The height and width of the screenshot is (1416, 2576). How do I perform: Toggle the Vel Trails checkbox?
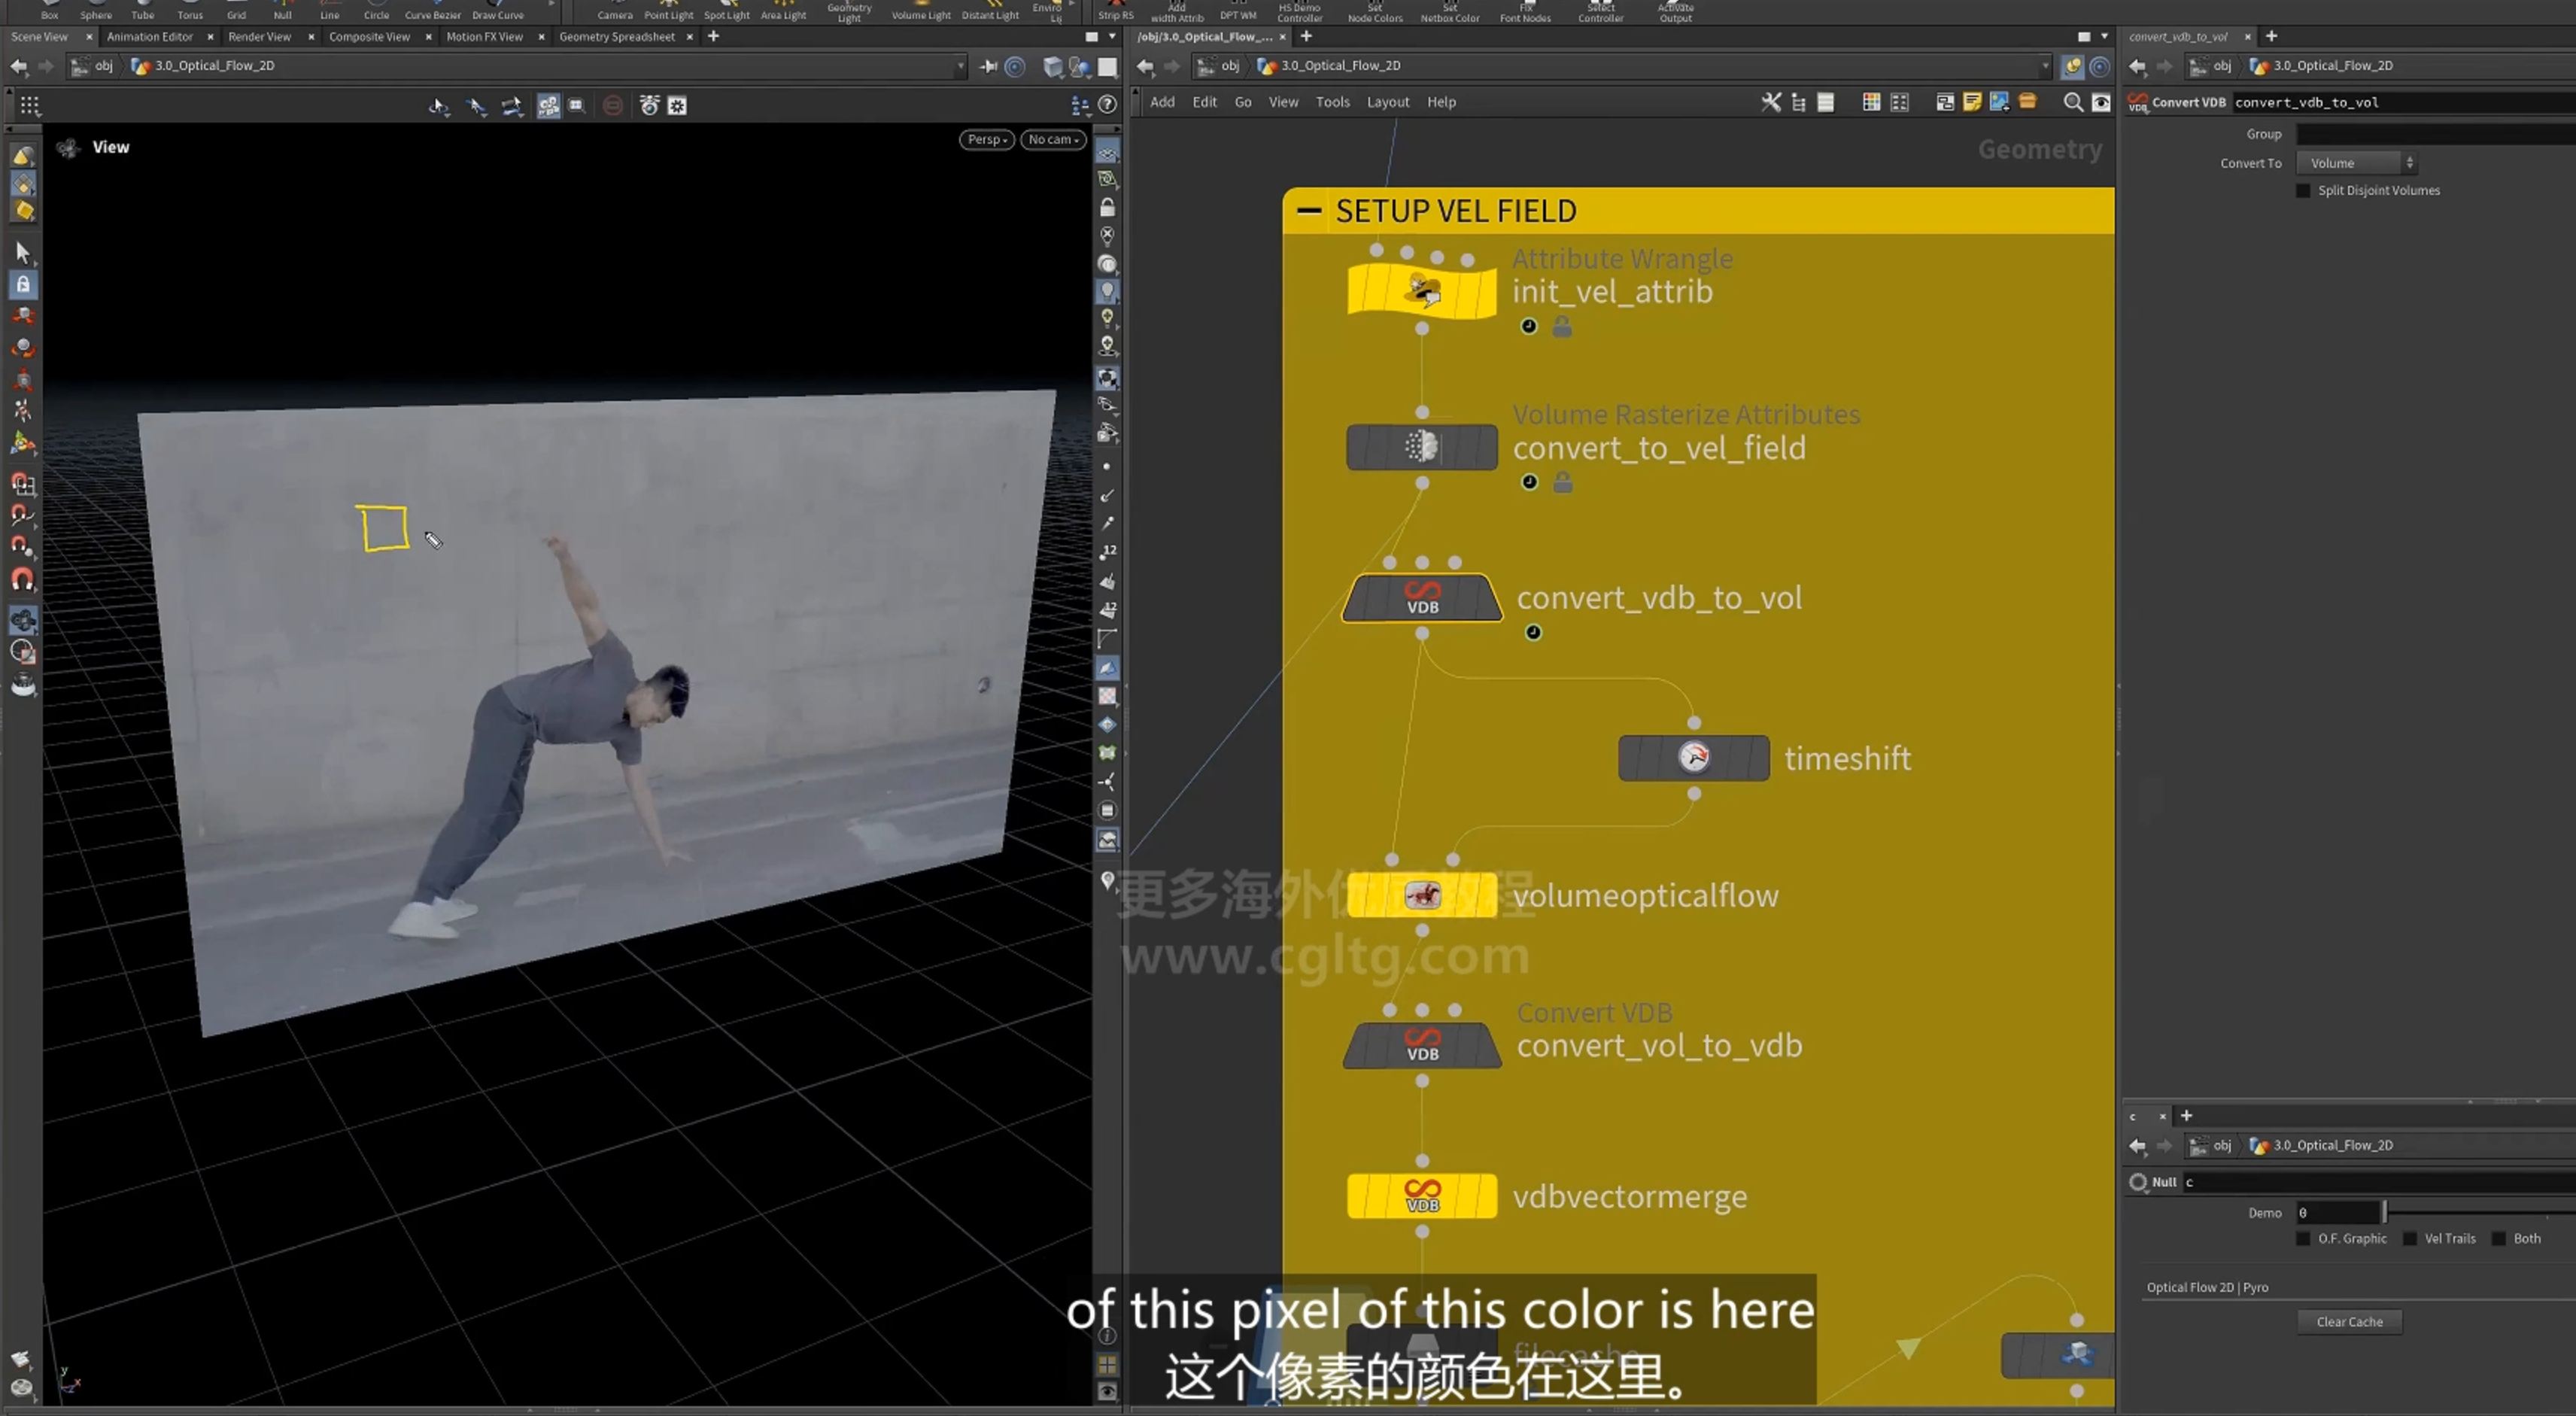2410,1238
